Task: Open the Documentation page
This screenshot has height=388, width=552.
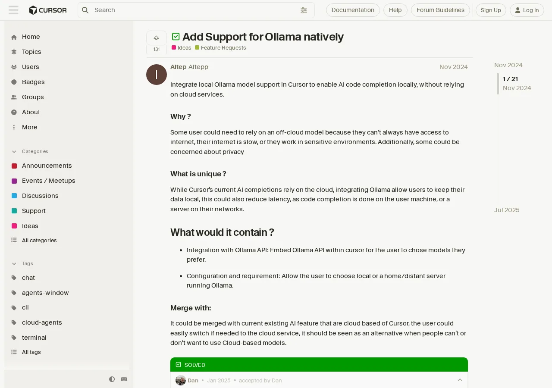Action: coord(353,10)
